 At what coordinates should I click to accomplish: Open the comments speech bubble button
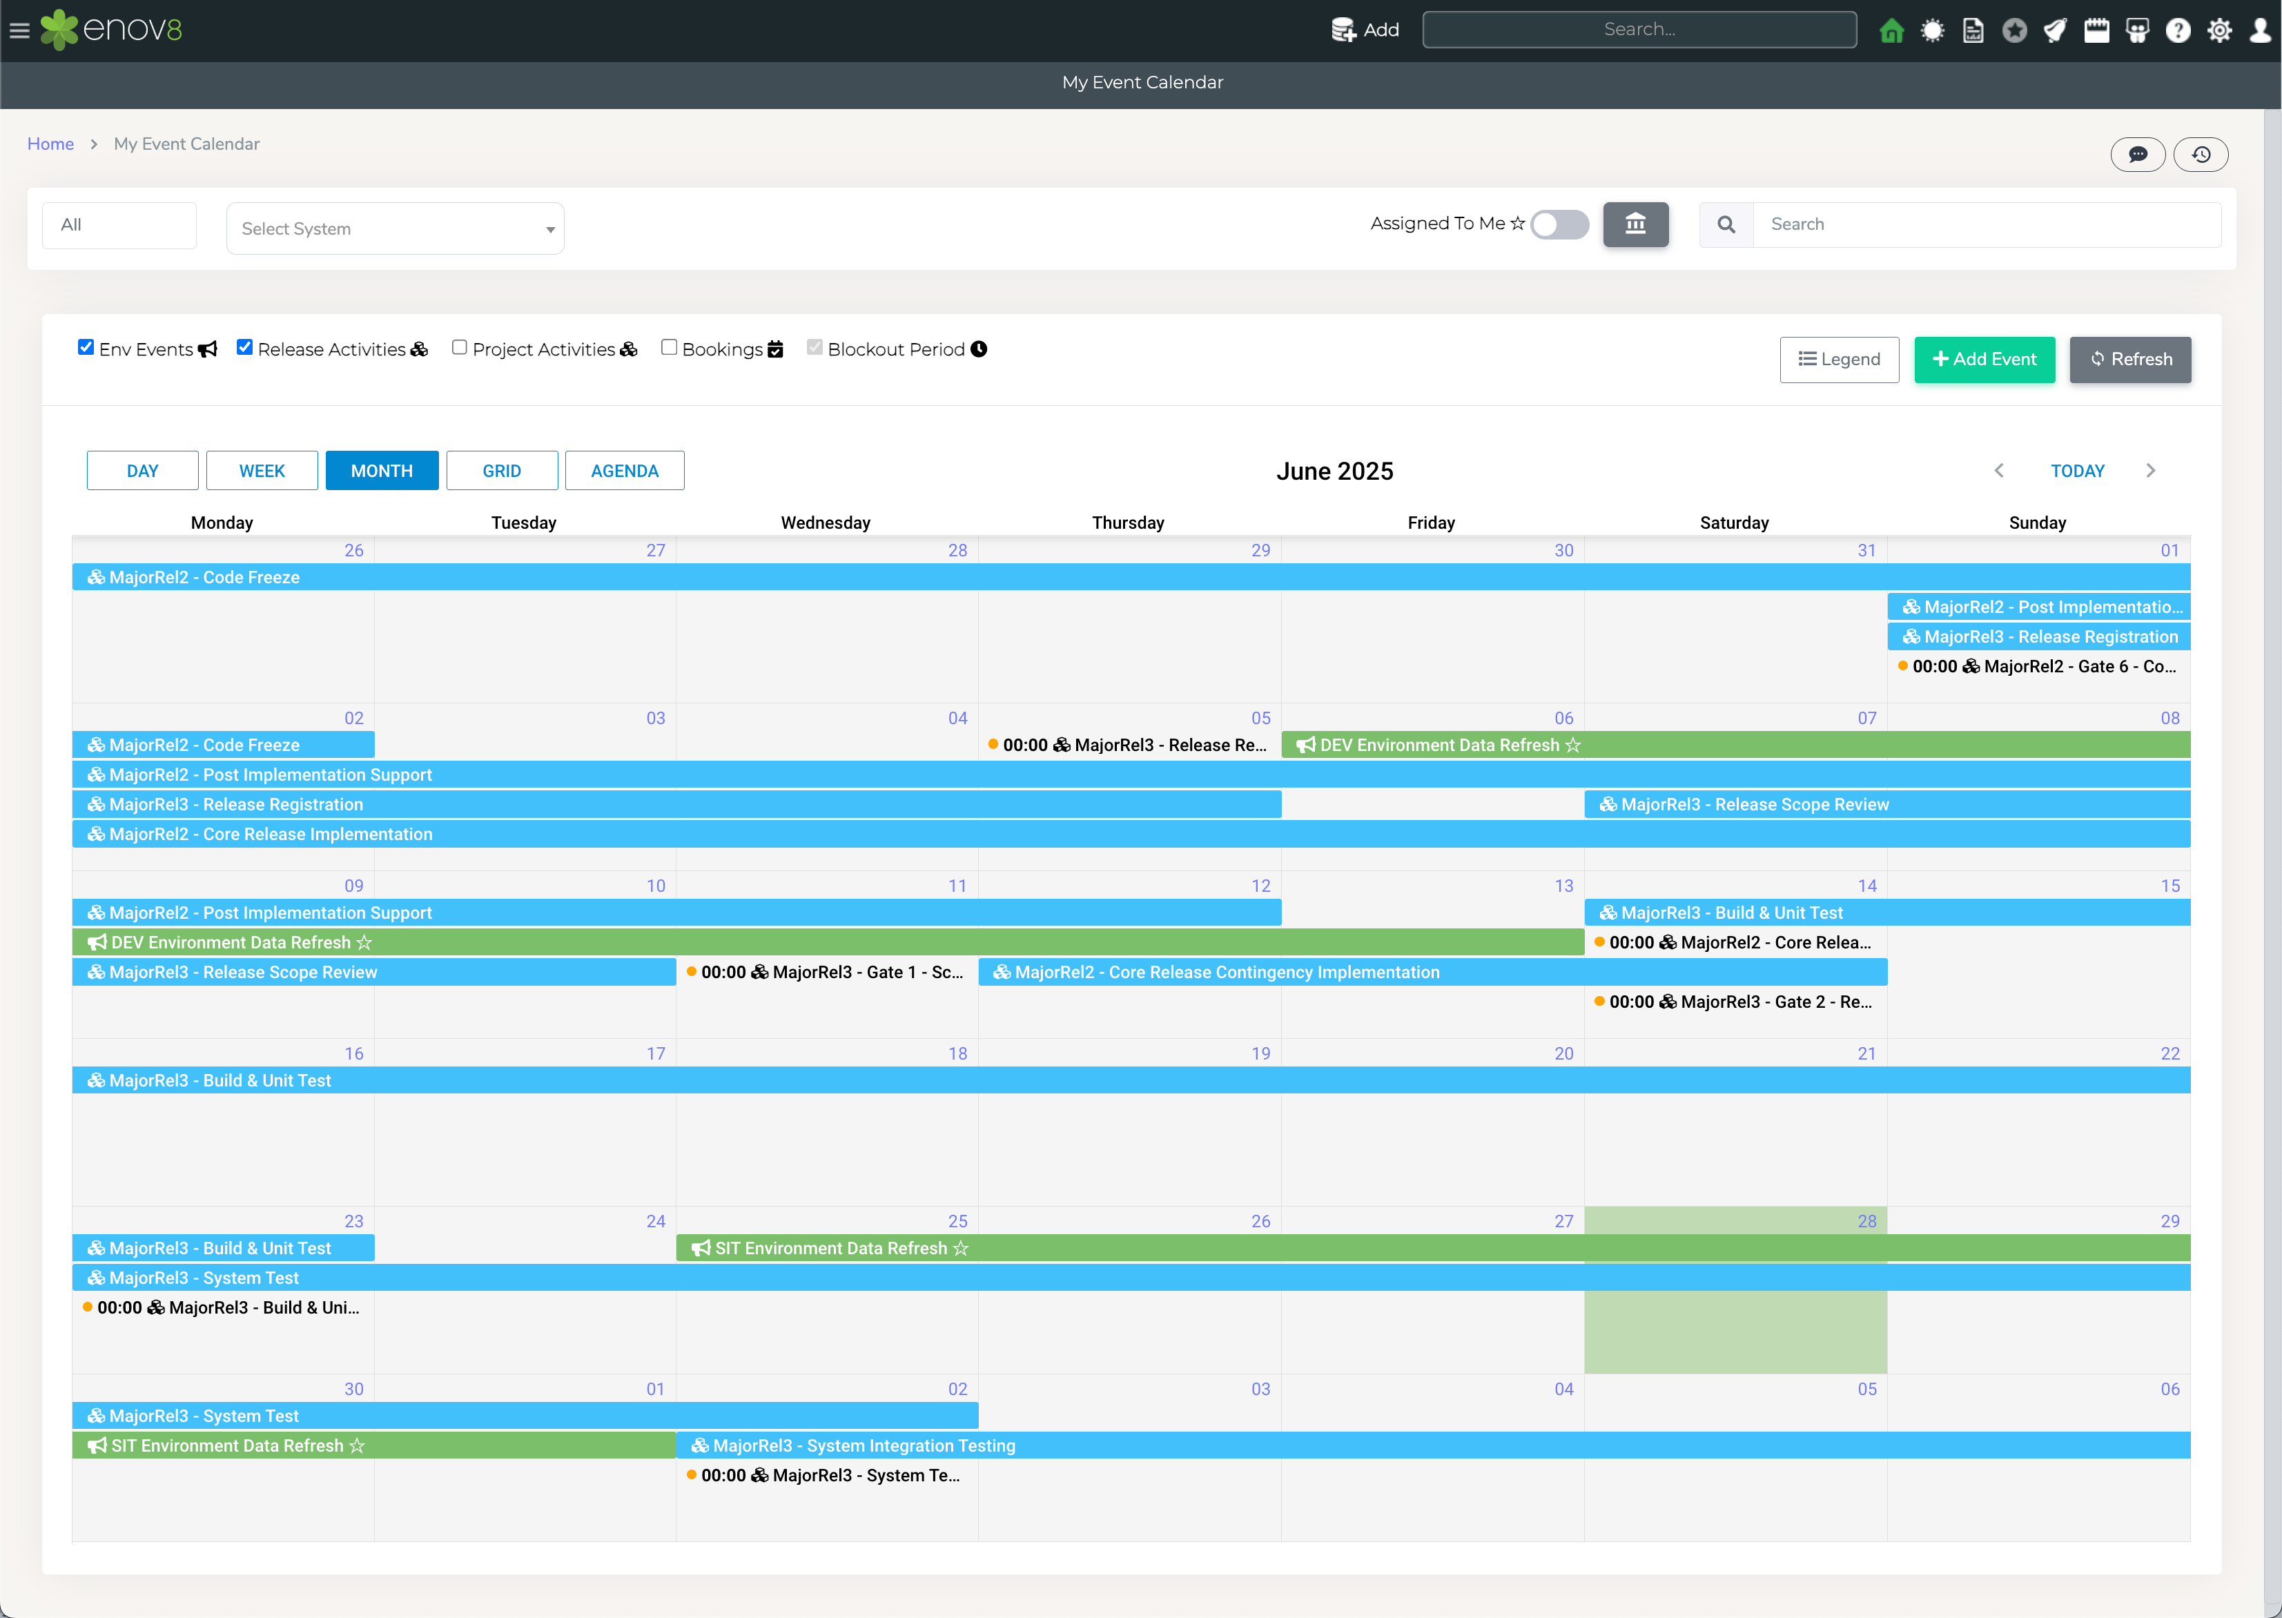pyautogui.click(x=2138, y=155)
